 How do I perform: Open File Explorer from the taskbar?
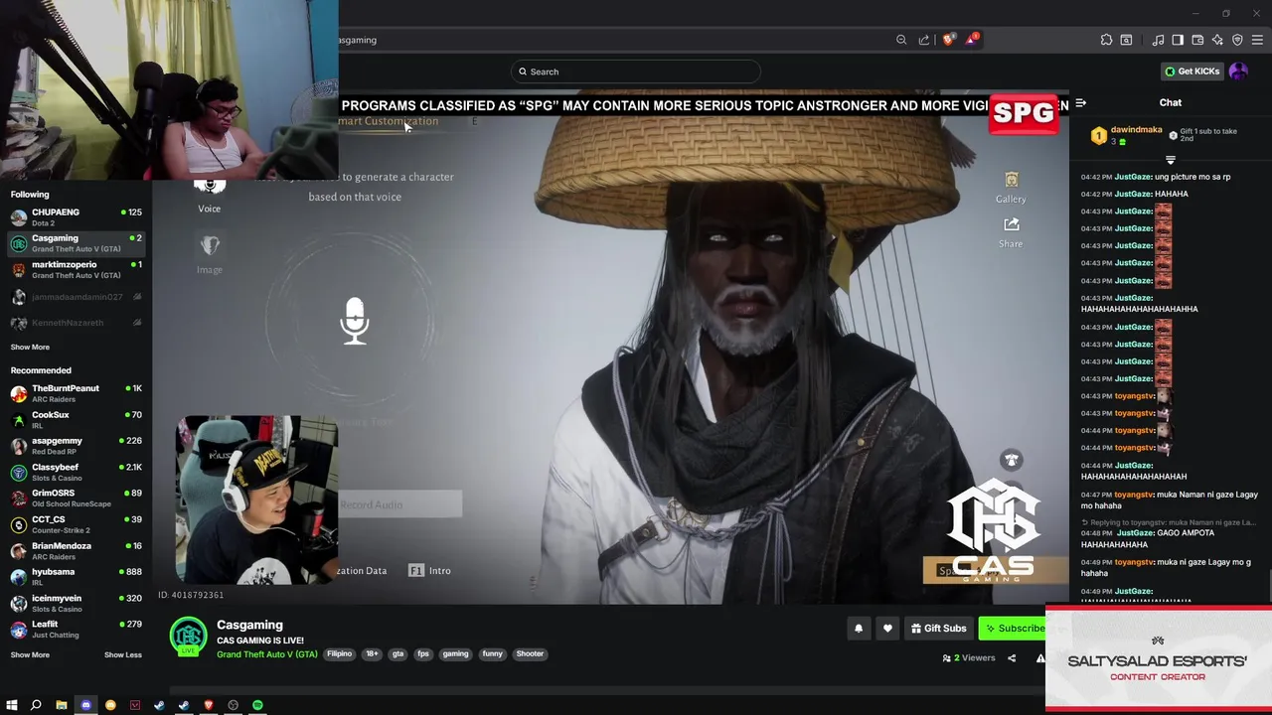[61, 705]
